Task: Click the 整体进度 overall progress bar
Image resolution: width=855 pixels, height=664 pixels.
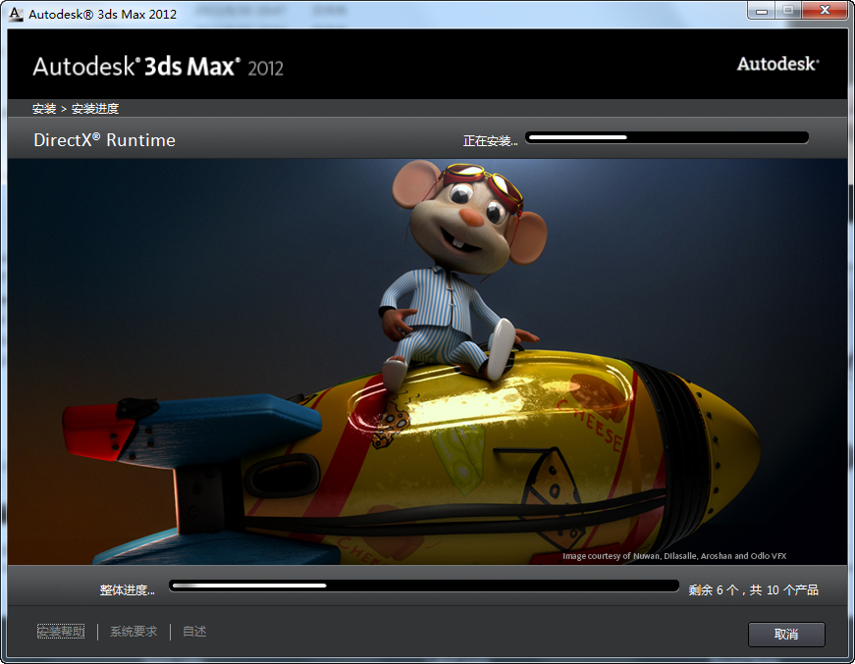Action: [x=422, y=586]
